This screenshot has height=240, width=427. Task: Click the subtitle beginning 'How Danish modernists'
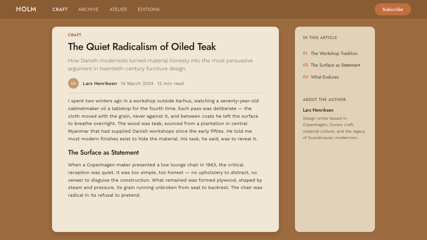pos(160,65)
